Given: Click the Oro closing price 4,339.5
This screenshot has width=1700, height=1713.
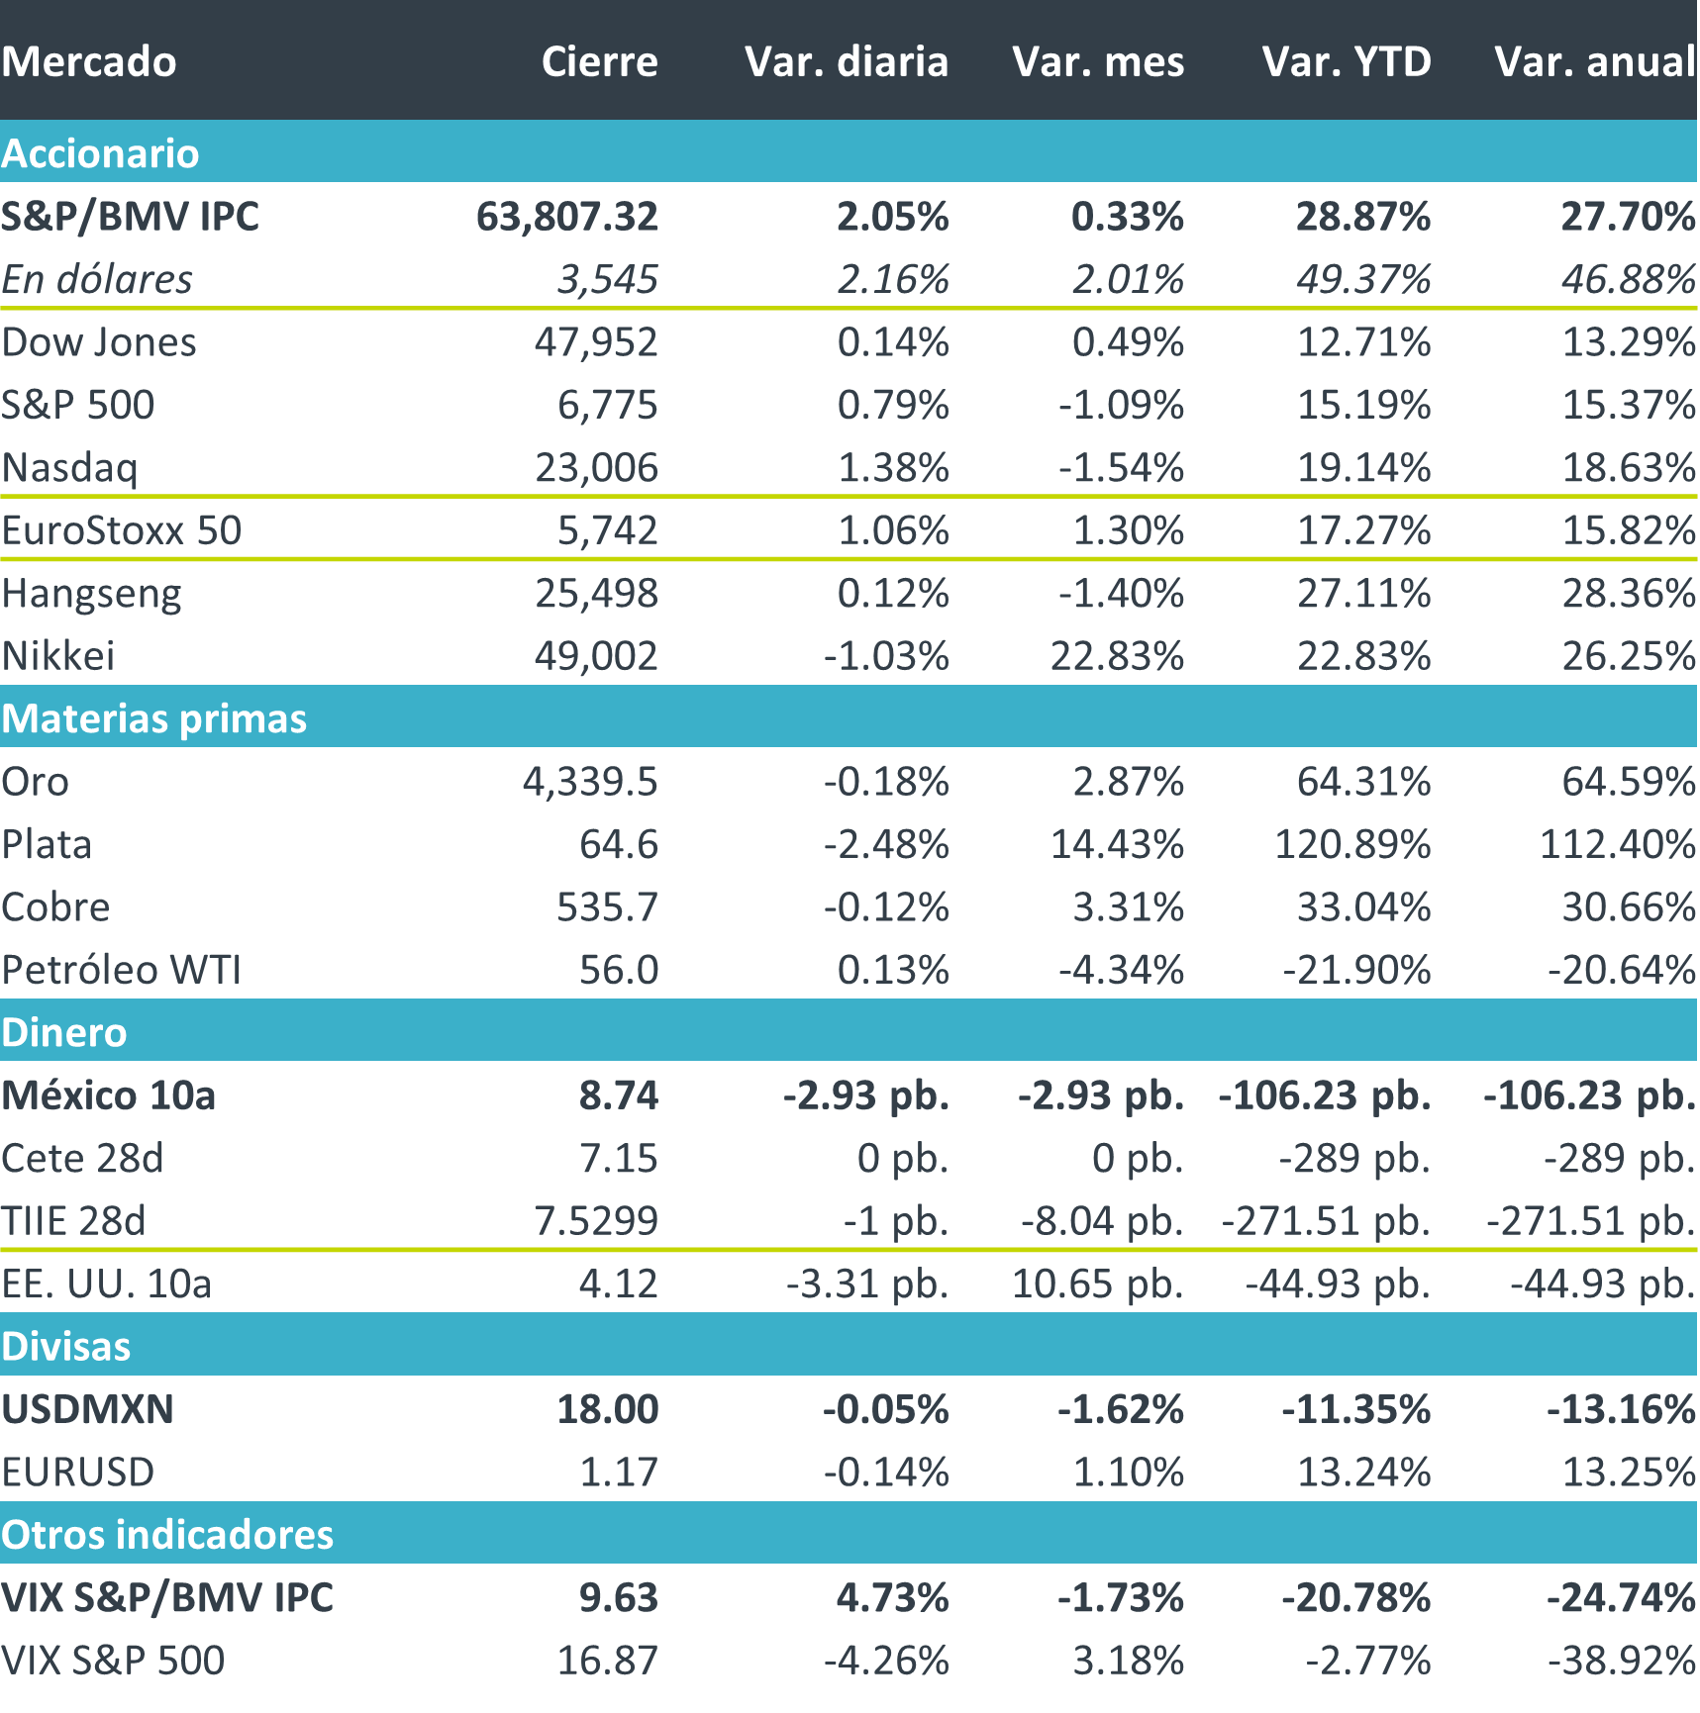Looking at the screenshot, I should [x=590, y=782].
